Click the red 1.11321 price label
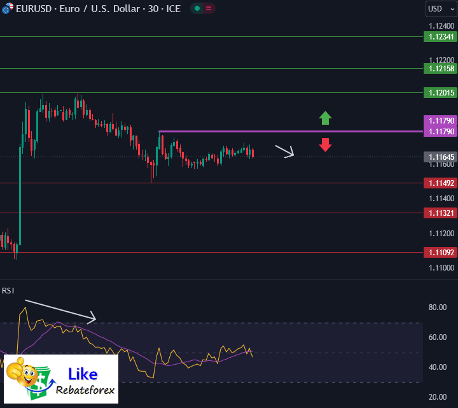Screen dimensions: 458x408 click(x=440, y=213)
